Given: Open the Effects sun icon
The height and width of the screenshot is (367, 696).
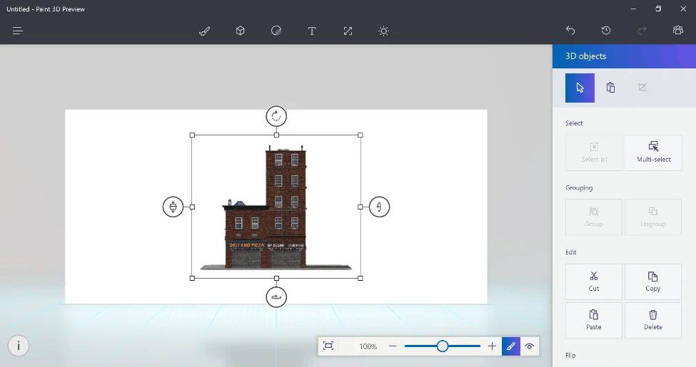Looking at the screenshot, I should (383, 31).
